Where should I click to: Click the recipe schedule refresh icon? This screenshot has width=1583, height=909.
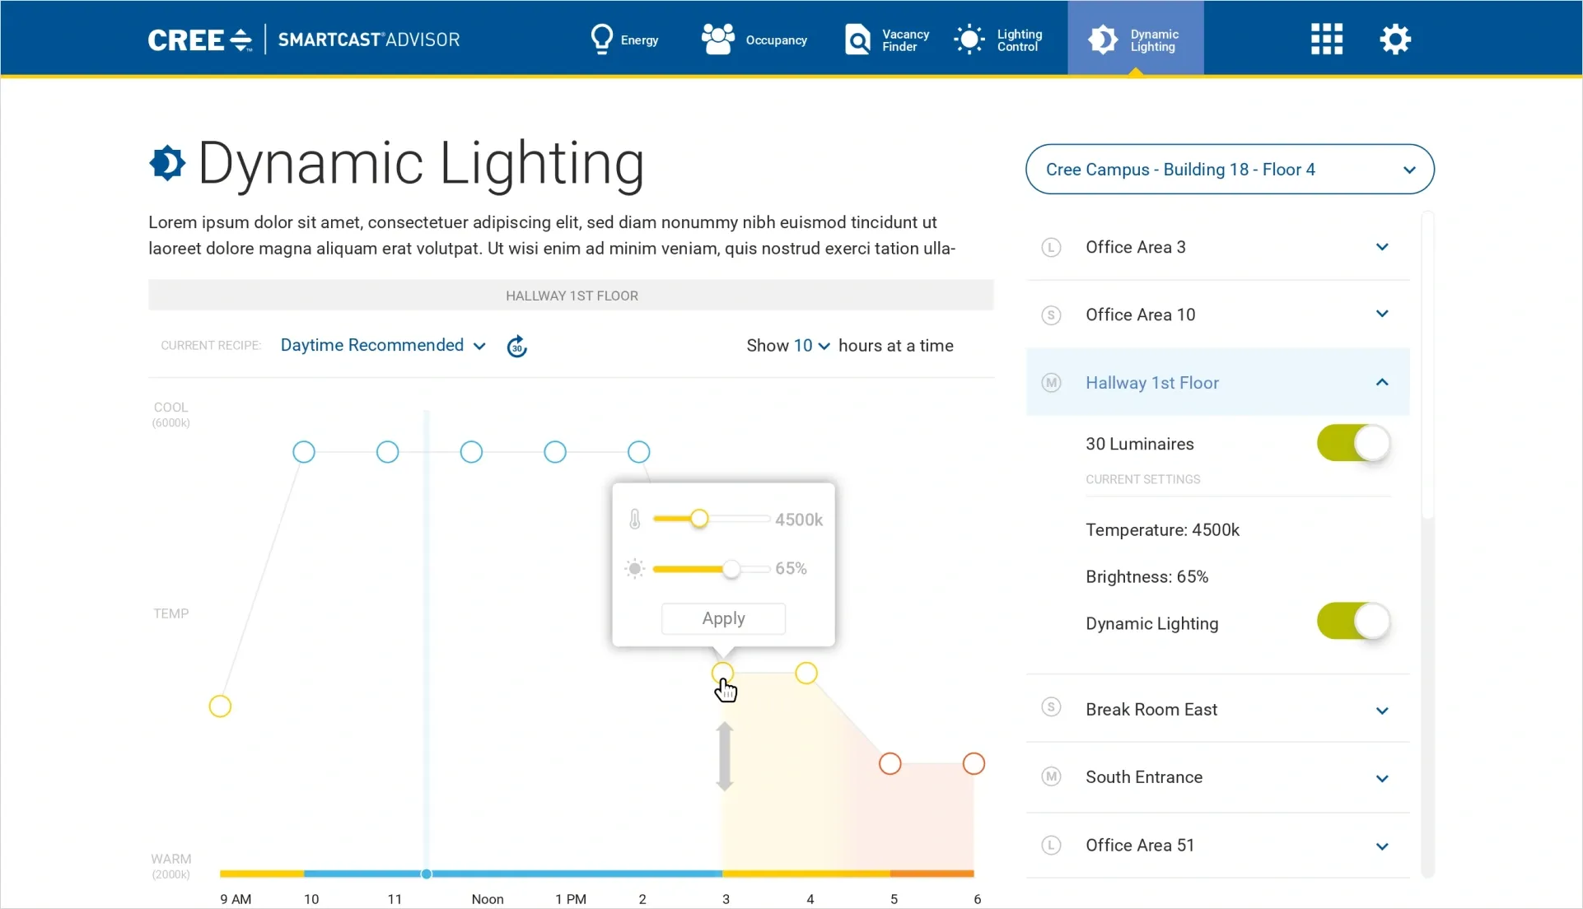click(516, 346)
